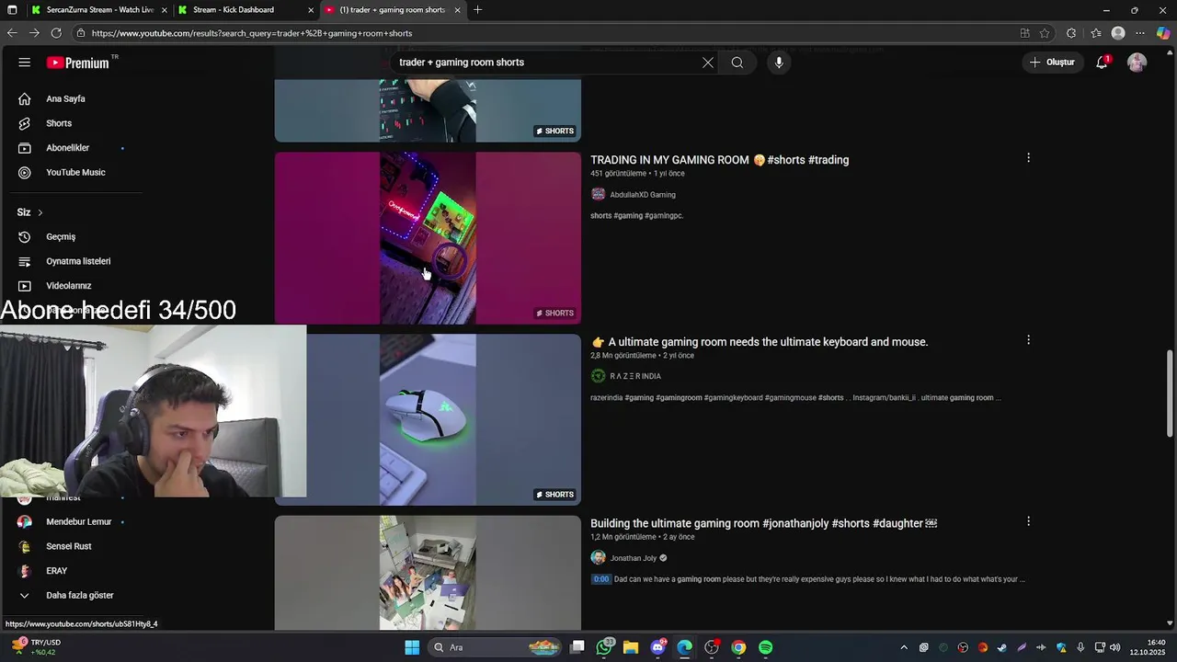The height and width of the screenshot is (662, 1177).
Task: Open AbdullahXD Gaming channel link
Action: pyautogui.click(x=642, y=195)
